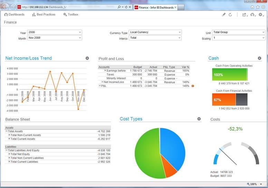Expand the Total Non-Current Assets row
Screen dimensions: 268x188
9,135
